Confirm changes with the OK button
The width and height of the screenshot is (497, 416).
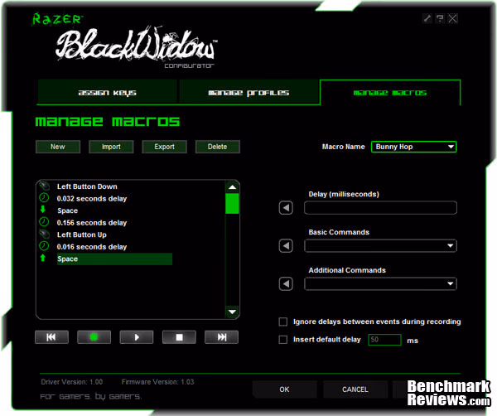(284, 389)
